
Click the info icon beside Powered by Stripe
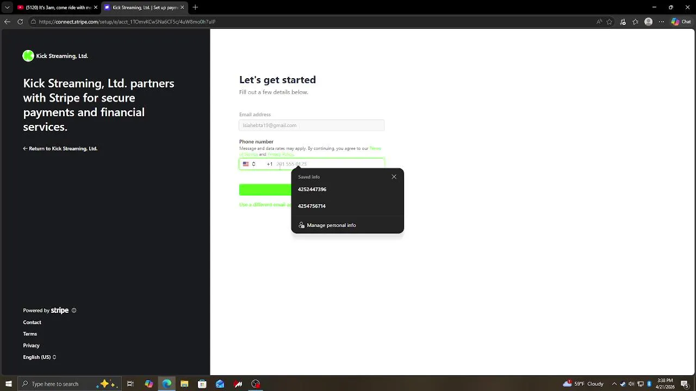pyautogui.click(x=74, y=311)
